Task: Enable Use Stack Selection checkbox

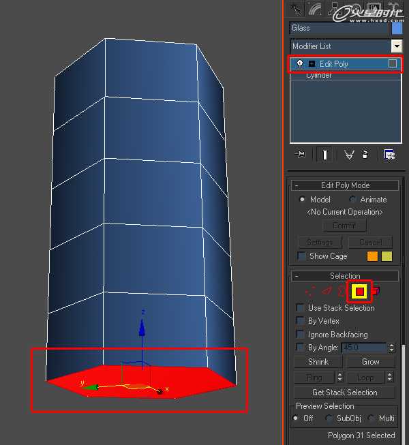Action: click(300, 307)
